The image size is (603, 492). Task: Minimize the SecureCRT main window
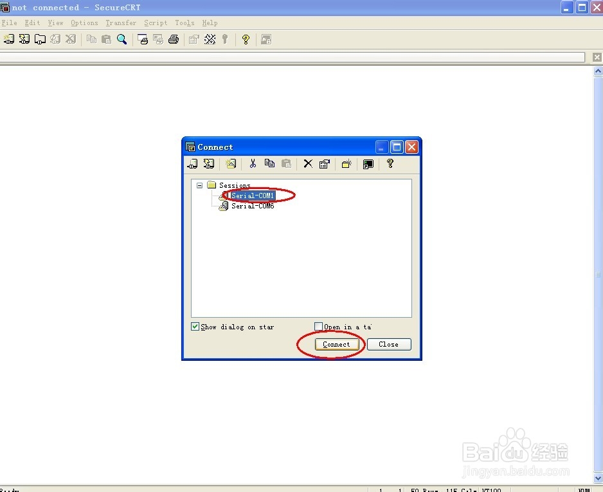click(566, 7)
